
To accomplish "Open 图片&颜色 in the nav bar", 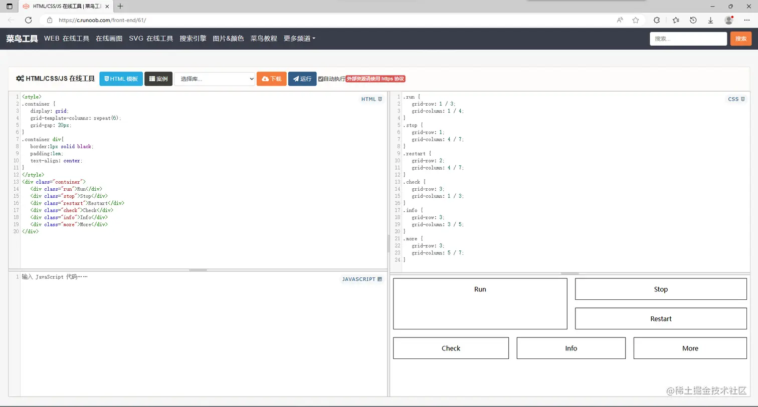I will (x=228, y=39).
